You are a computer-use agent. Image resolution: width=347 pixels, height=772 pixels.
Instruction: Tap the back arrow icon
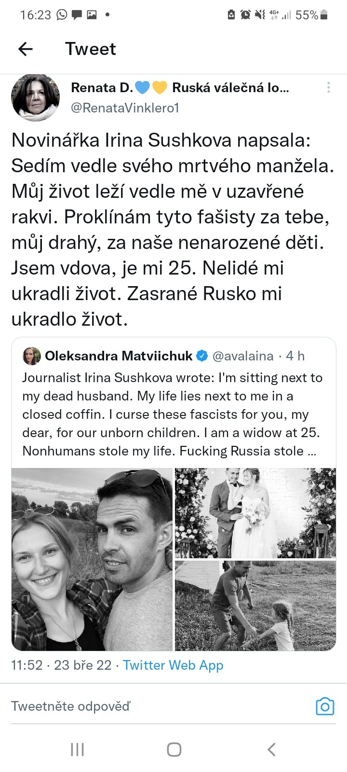26,49
